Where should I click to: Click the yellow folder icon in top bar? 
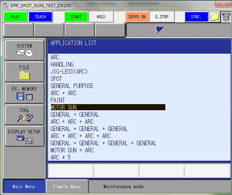pos(214,17)
